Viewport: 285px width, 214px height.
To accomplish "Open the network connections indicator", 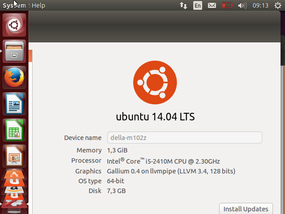I will [x=183, y=5].
